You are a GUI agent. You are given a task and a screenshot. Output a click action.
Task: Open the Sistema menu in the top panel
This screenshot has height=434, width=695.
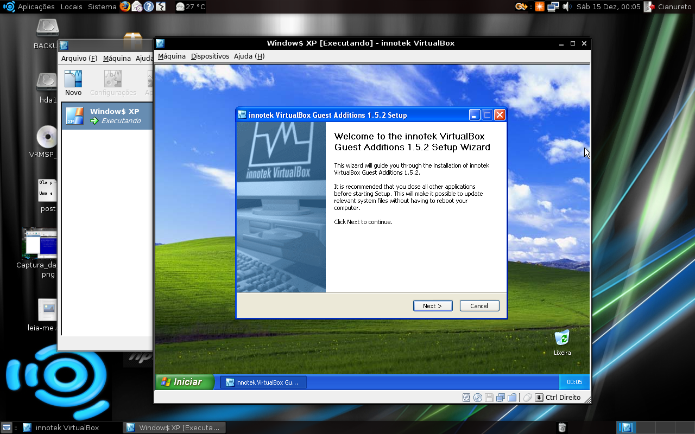point(102,7)
